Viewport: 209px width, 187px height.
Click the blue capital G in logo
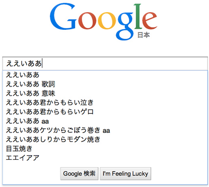click(63, 17)
